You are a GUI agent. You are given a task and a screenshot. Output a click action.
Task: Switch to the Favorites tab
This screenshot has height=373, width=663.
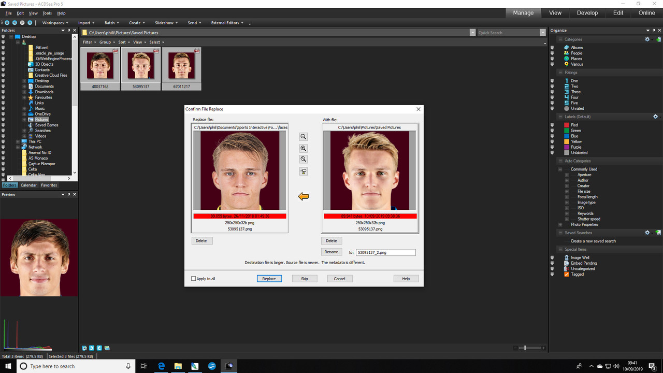pyautogui.click(x=49, y=185)
